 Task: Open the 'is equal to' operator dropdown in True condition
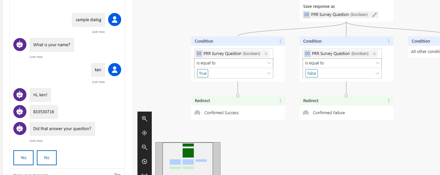click(x=234, y=63)
